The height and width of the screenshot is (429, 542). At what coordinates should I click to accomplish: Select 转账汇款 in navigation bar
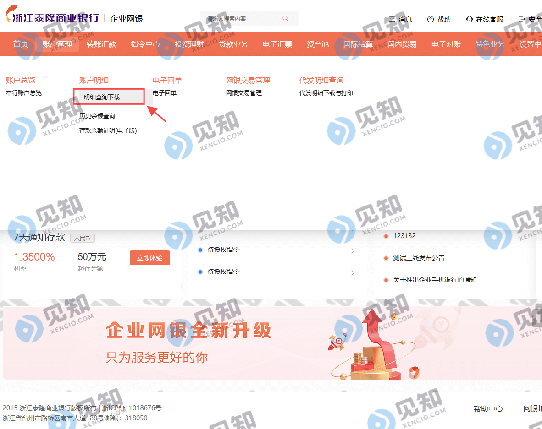(x=101, y=44)
